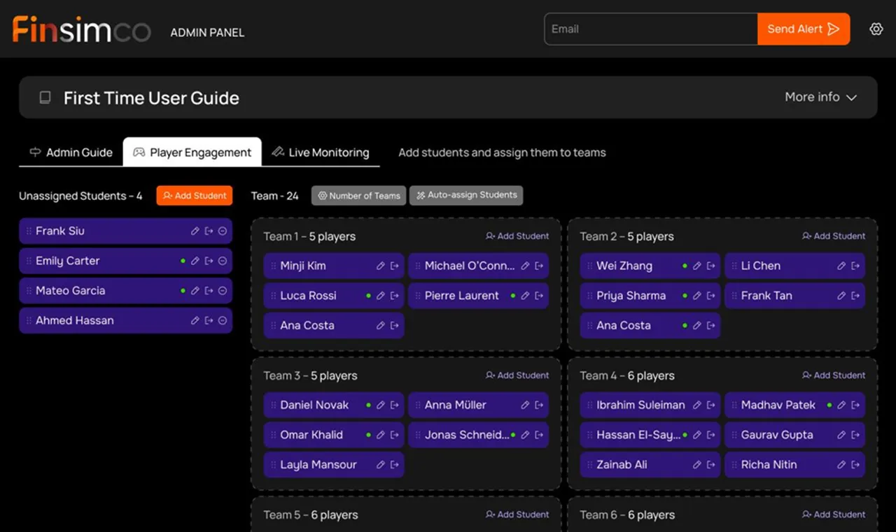Click the Finsimco logo

coord(81,29)
